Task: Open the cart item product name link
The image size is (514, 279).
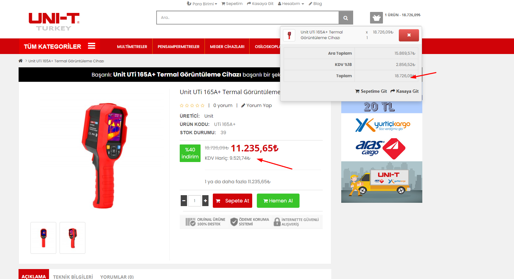Action: [x=322, y=35]
